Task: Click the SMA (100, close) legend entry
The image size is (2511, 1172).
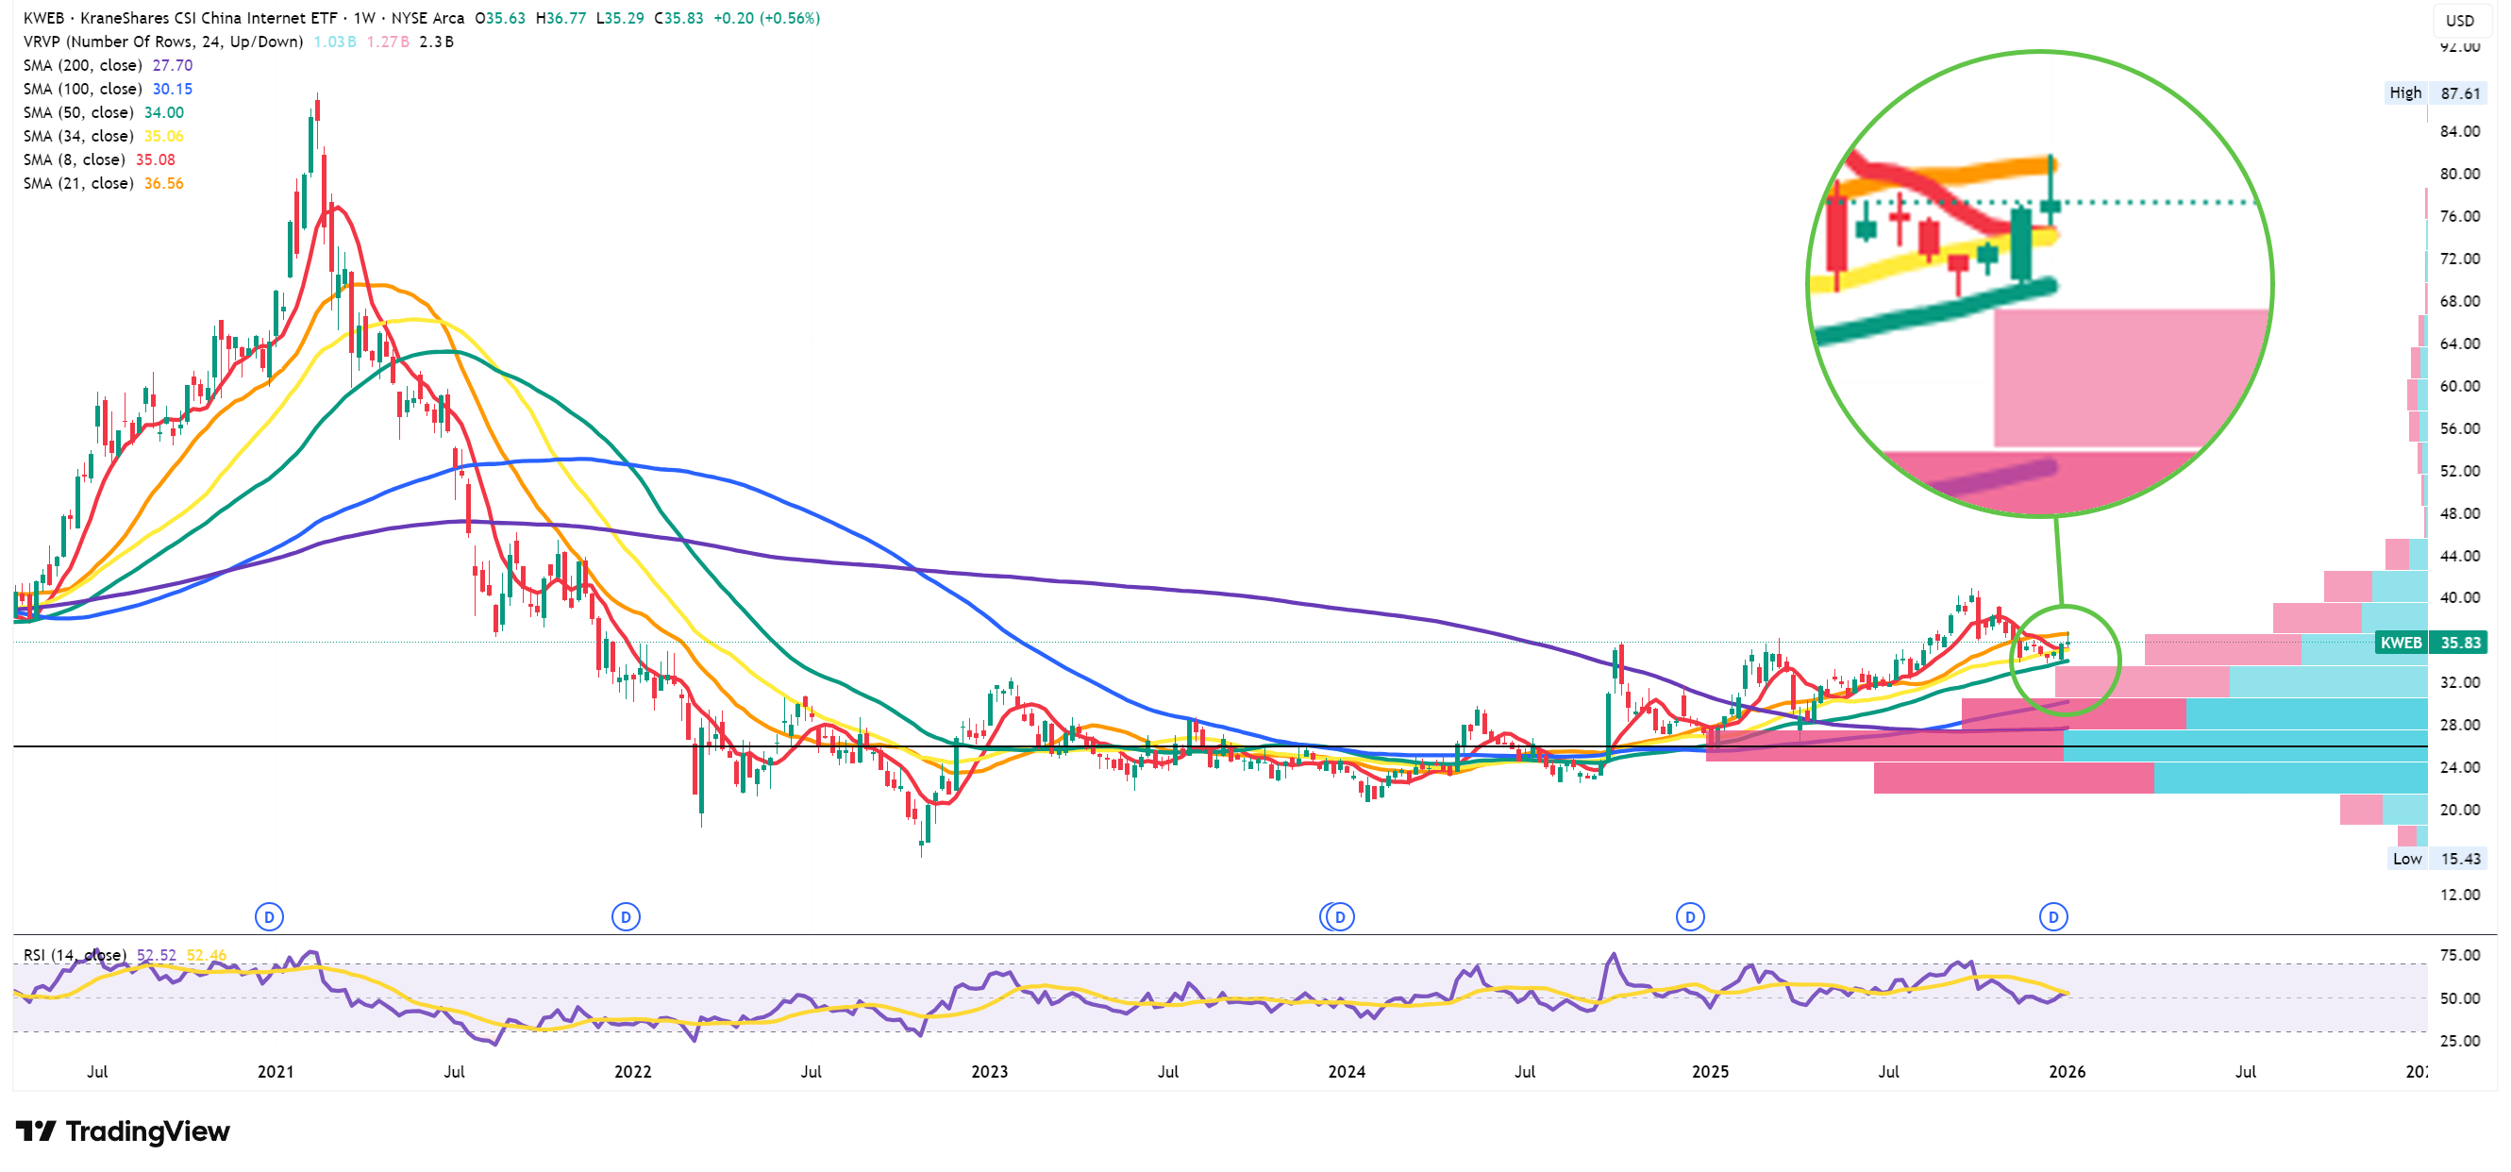Action: point(82,89)
